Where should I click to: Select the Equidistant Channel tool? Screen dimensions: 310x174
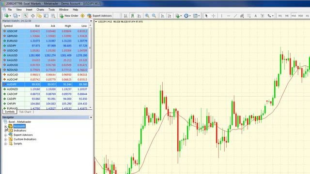(242, 15)
